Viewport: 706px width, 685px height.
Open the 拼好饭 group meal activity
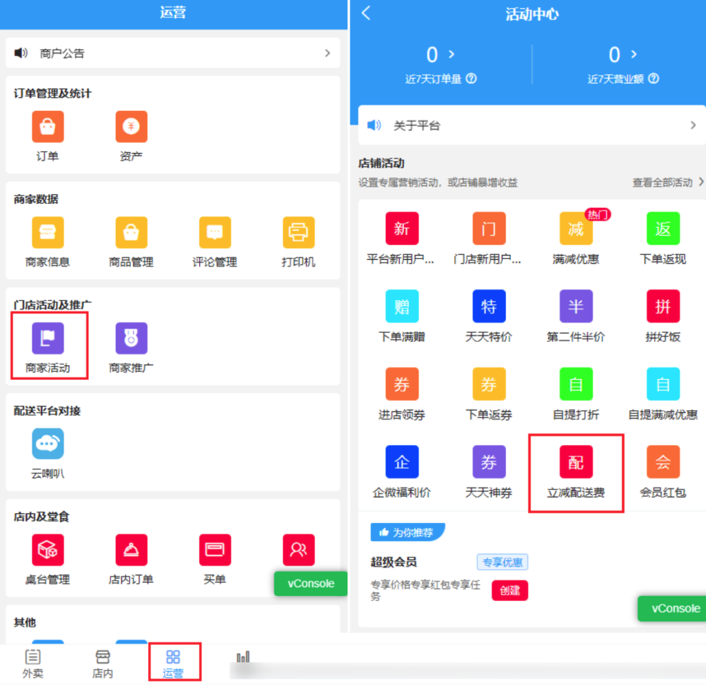click(663, 307)
